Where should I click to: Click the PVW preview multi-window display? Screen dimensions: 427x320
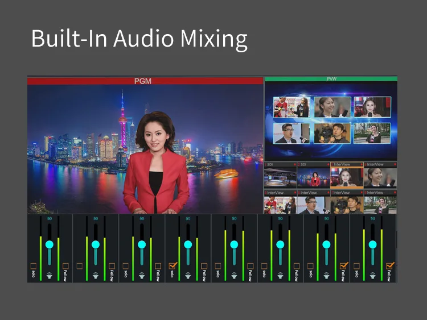pos(331,121)
